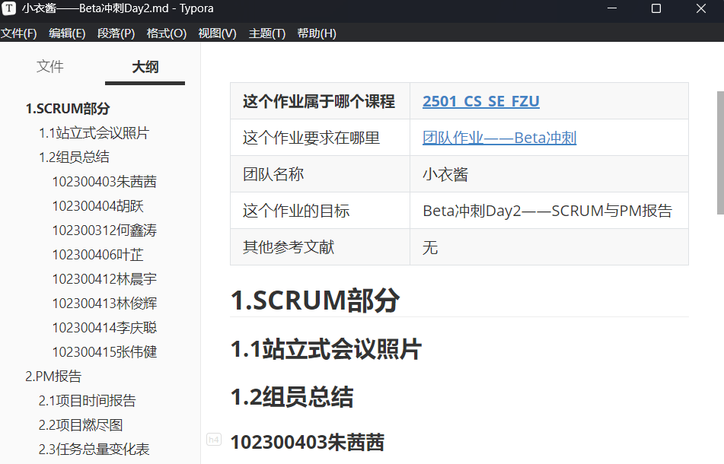Select outline entry 102300412林晨宇
Viewport: 724px width, 464px height.
pyautogui.click(x=104, y=279)
